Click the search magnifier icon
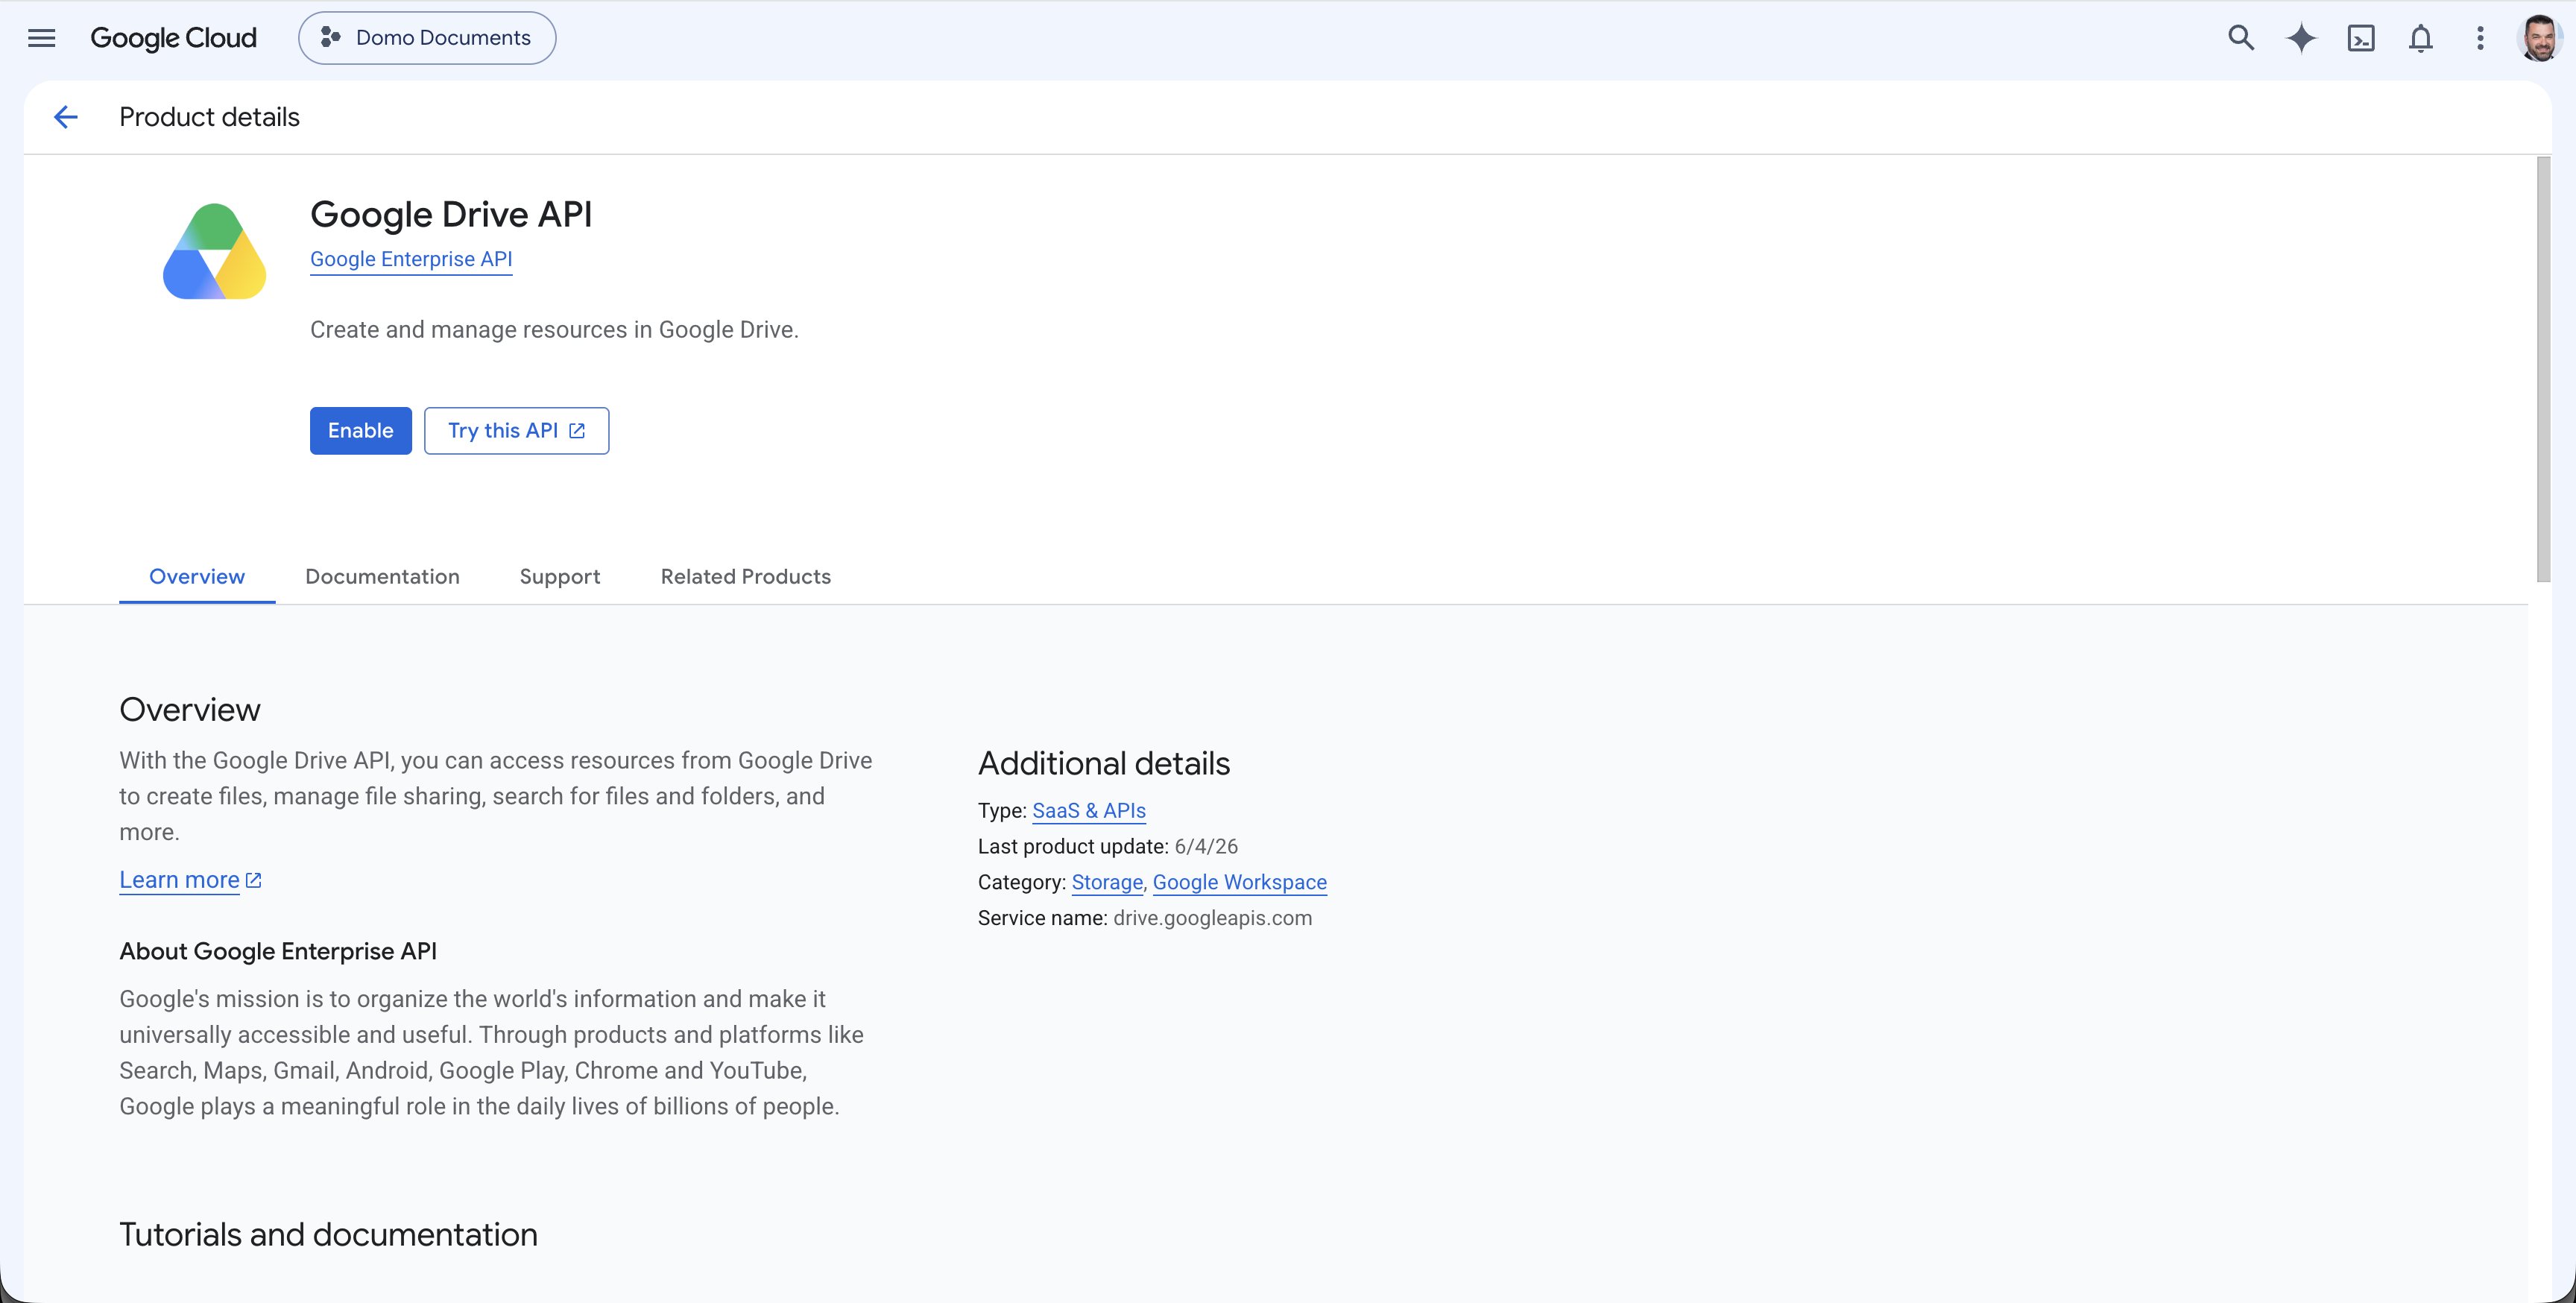 click(x=2240, y=38)
